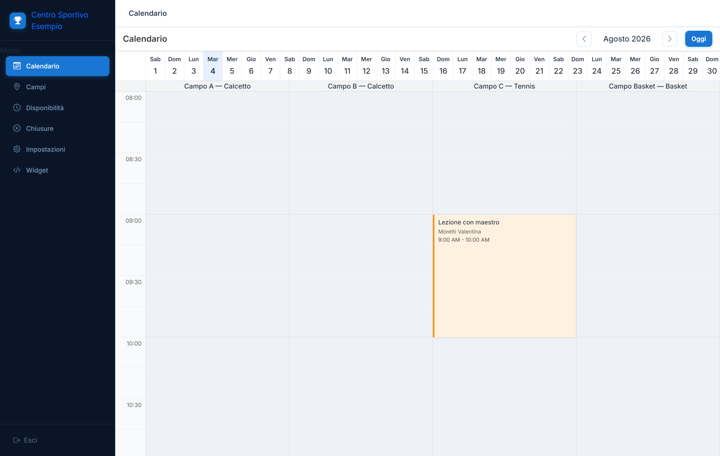Select Dom 23 in date strip
The height and width of the screenshot is (456, 720).
point(577,66)
